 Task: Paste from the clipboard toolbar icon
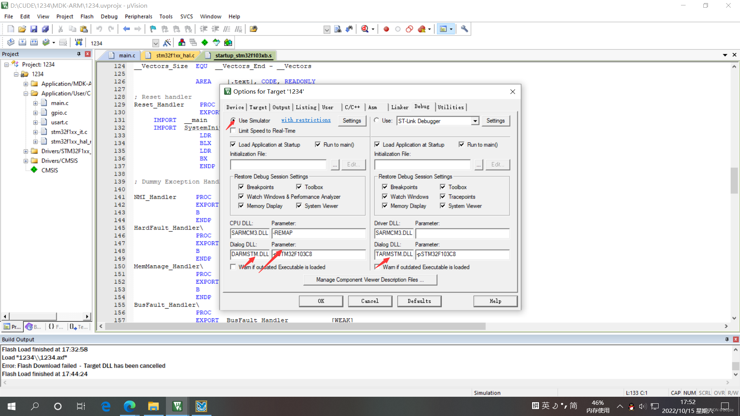84,29
